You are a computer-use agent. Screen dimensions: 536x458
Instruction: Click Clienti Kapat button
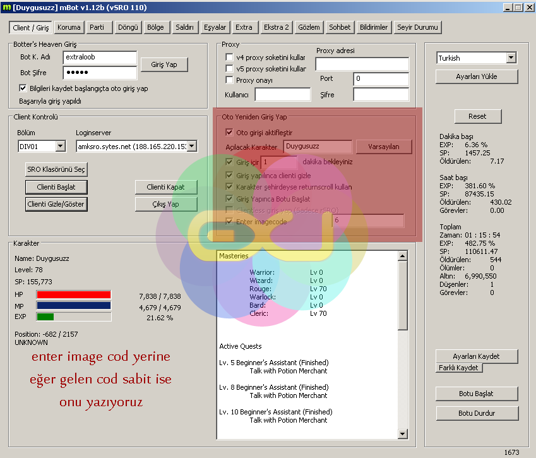(x=166, y=187)
